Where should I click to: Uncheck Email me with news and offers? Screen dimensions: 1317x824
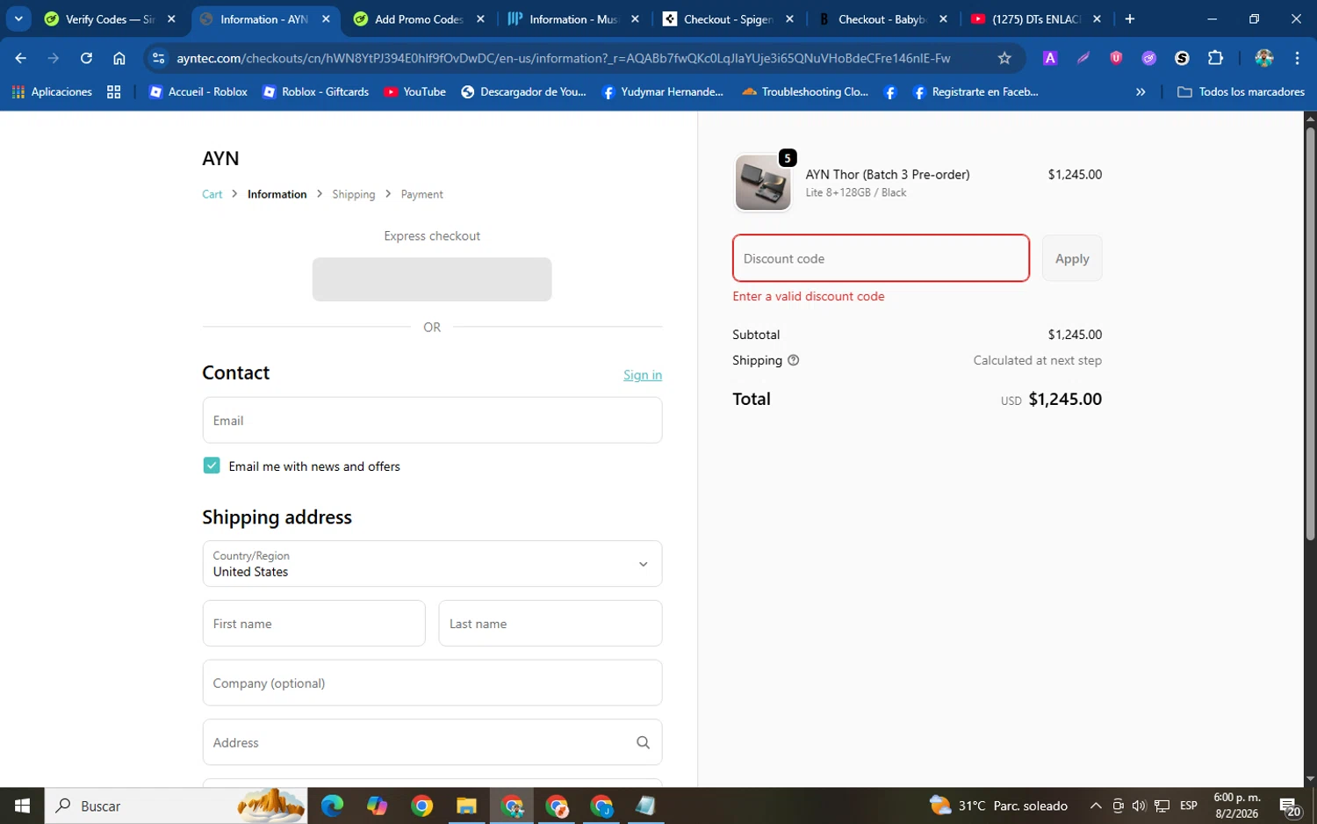click(x=212, y=466)
